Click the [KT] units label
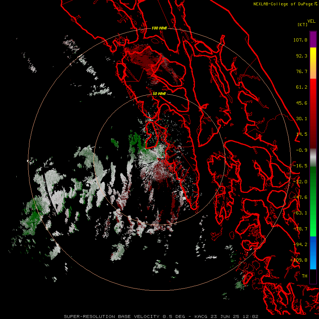The image size is (319, 319). click(303, 24)
